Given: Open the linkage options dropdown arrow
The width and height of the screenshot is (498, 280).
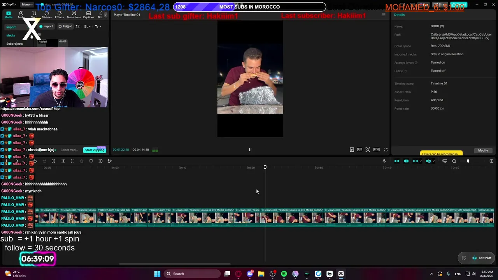Looking at the screenshot, I should [x=421, y=161].
